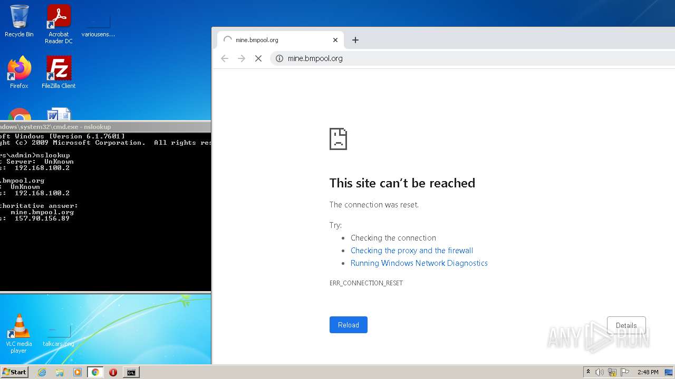
Task: Go forward in Chrome
Action: pyautogui.click(x=242, y=58)
